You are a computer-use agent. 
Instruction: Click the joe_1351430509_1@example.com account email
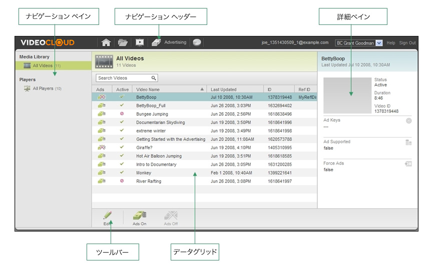coord(295,43)
